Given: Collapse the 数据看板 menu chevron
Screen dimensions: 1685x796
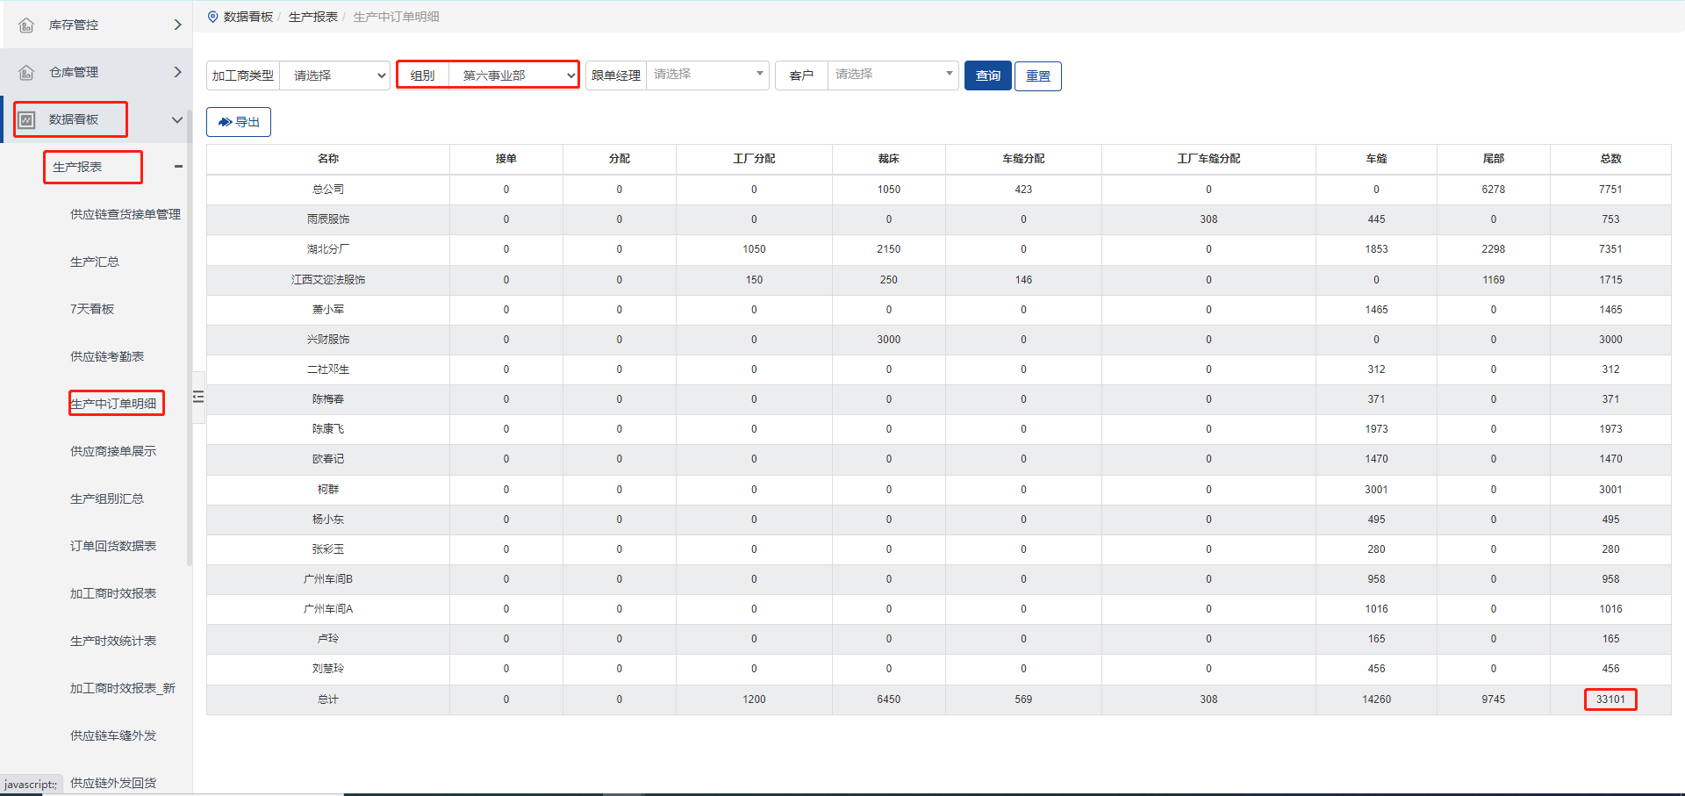Looking at the screenshot, I should tap(177, 119).
